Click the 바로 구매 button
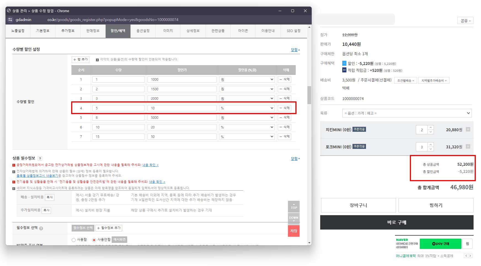The image size is (481, 266). click(397, 222)
